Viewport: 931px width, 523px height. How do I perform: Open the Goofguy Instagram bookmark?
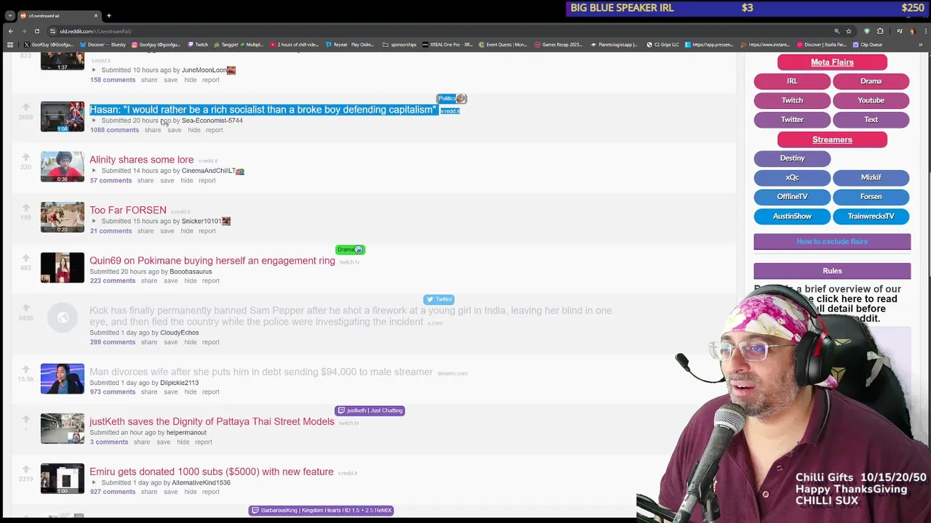[x=156, y=44]
